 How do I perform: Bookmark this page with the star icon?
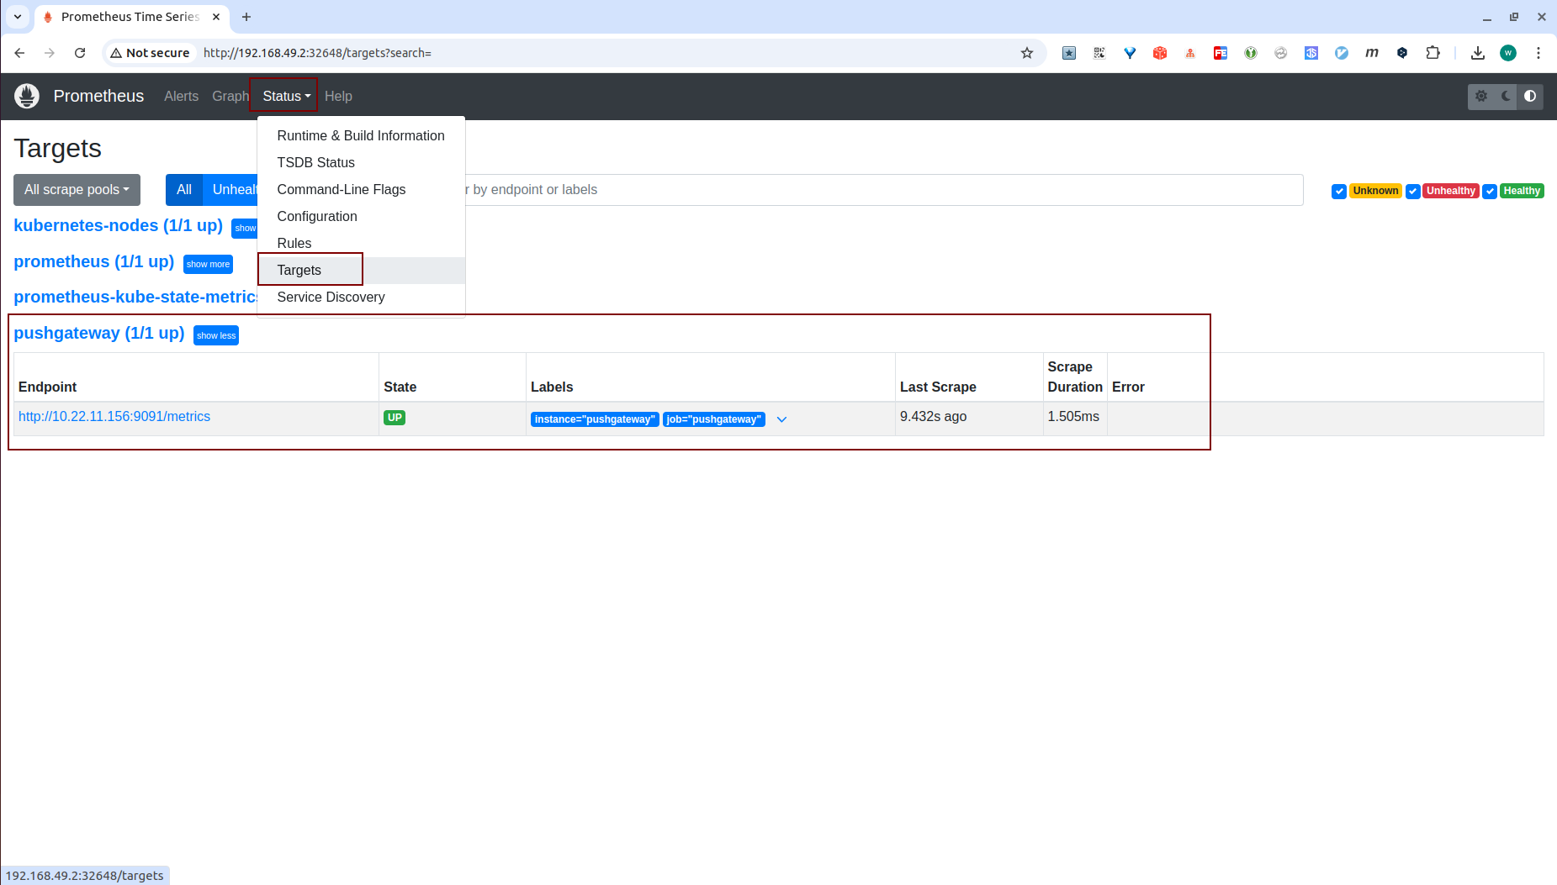tap(1027, 53)
